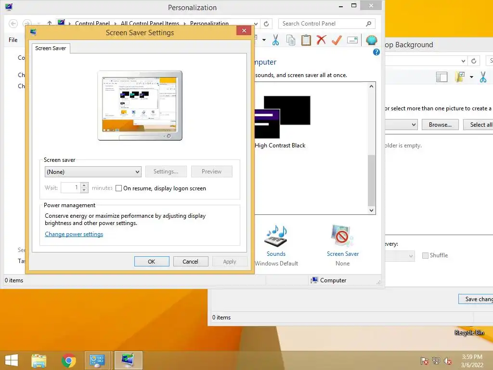Click the Back arrow in Personalization window

(x=13, y=24)
